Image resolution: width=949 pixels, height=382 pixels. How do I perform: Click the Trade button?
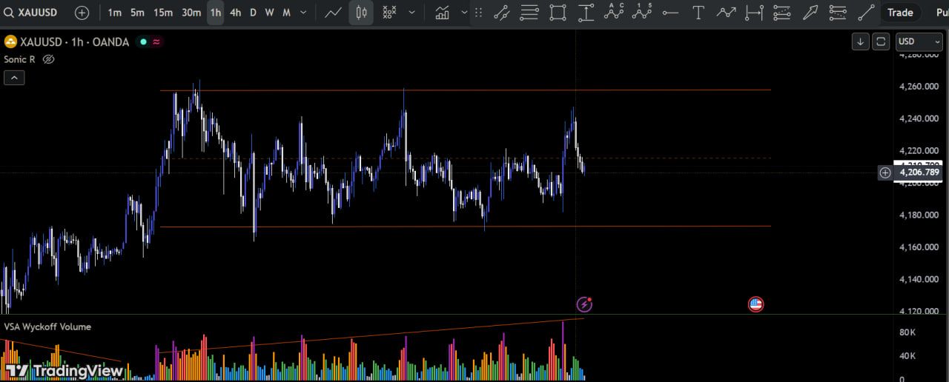pos(900,13)
